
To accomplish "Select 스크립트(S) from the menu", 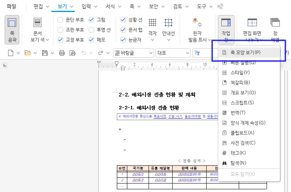I will click(x=249, y=103).
